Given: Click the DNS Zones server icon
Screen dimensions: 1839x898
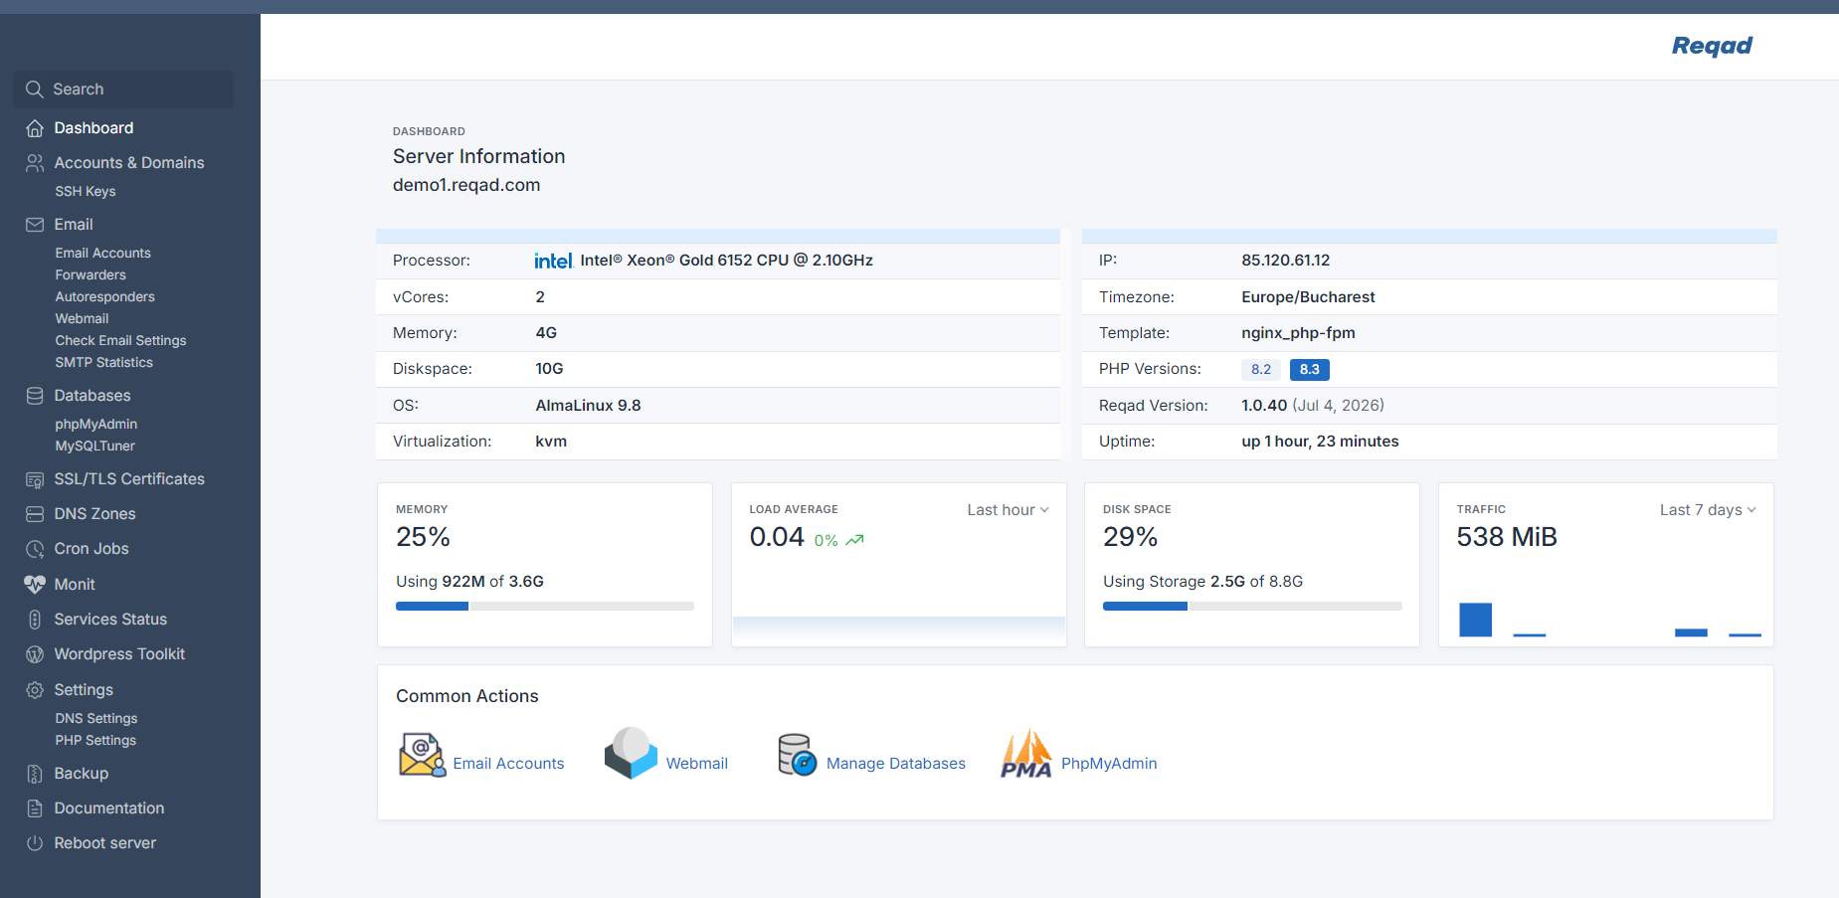Looking at the screenshot, I should [x=35, y=514].
